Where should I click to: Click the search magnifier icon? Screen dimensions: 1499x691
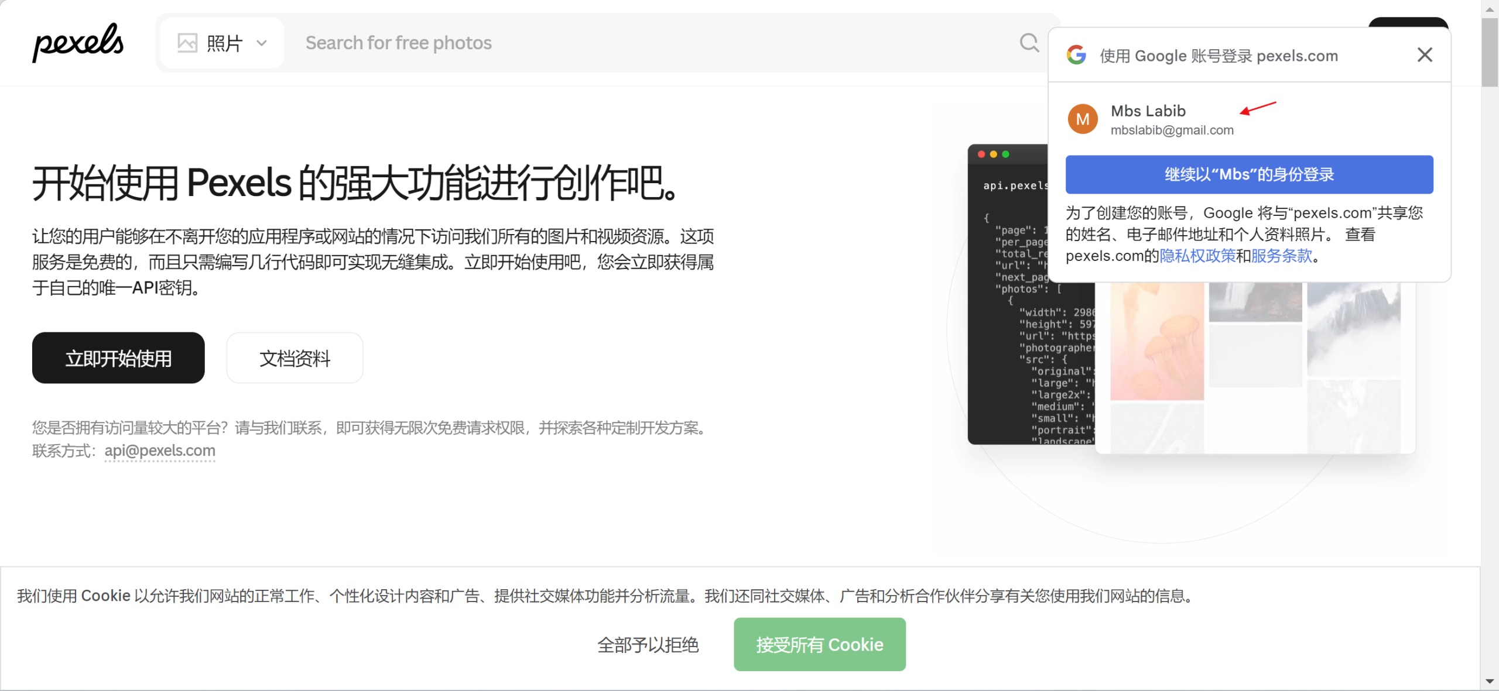(x=1029, y=42)
